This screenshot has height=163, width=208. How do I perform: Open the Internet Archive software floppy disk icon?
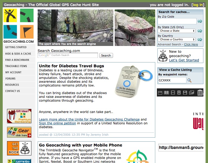click(x=185, y=92)
